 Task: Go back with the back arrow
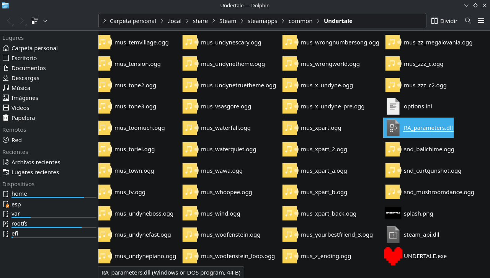tap(10, 21)
